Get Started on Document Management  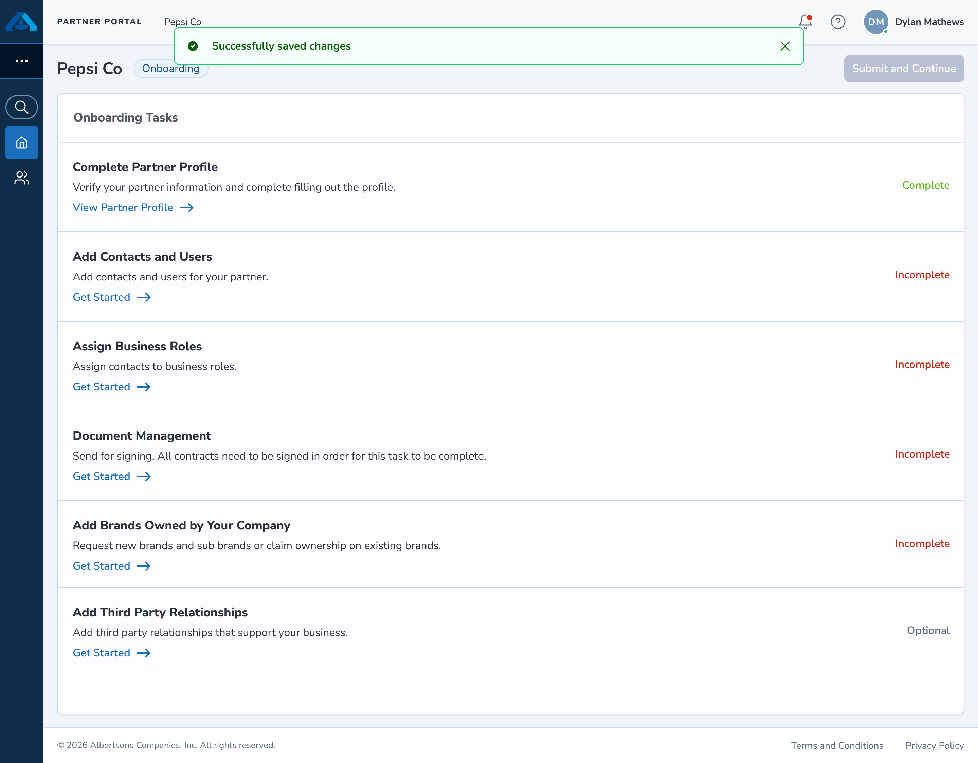[102, 476]
